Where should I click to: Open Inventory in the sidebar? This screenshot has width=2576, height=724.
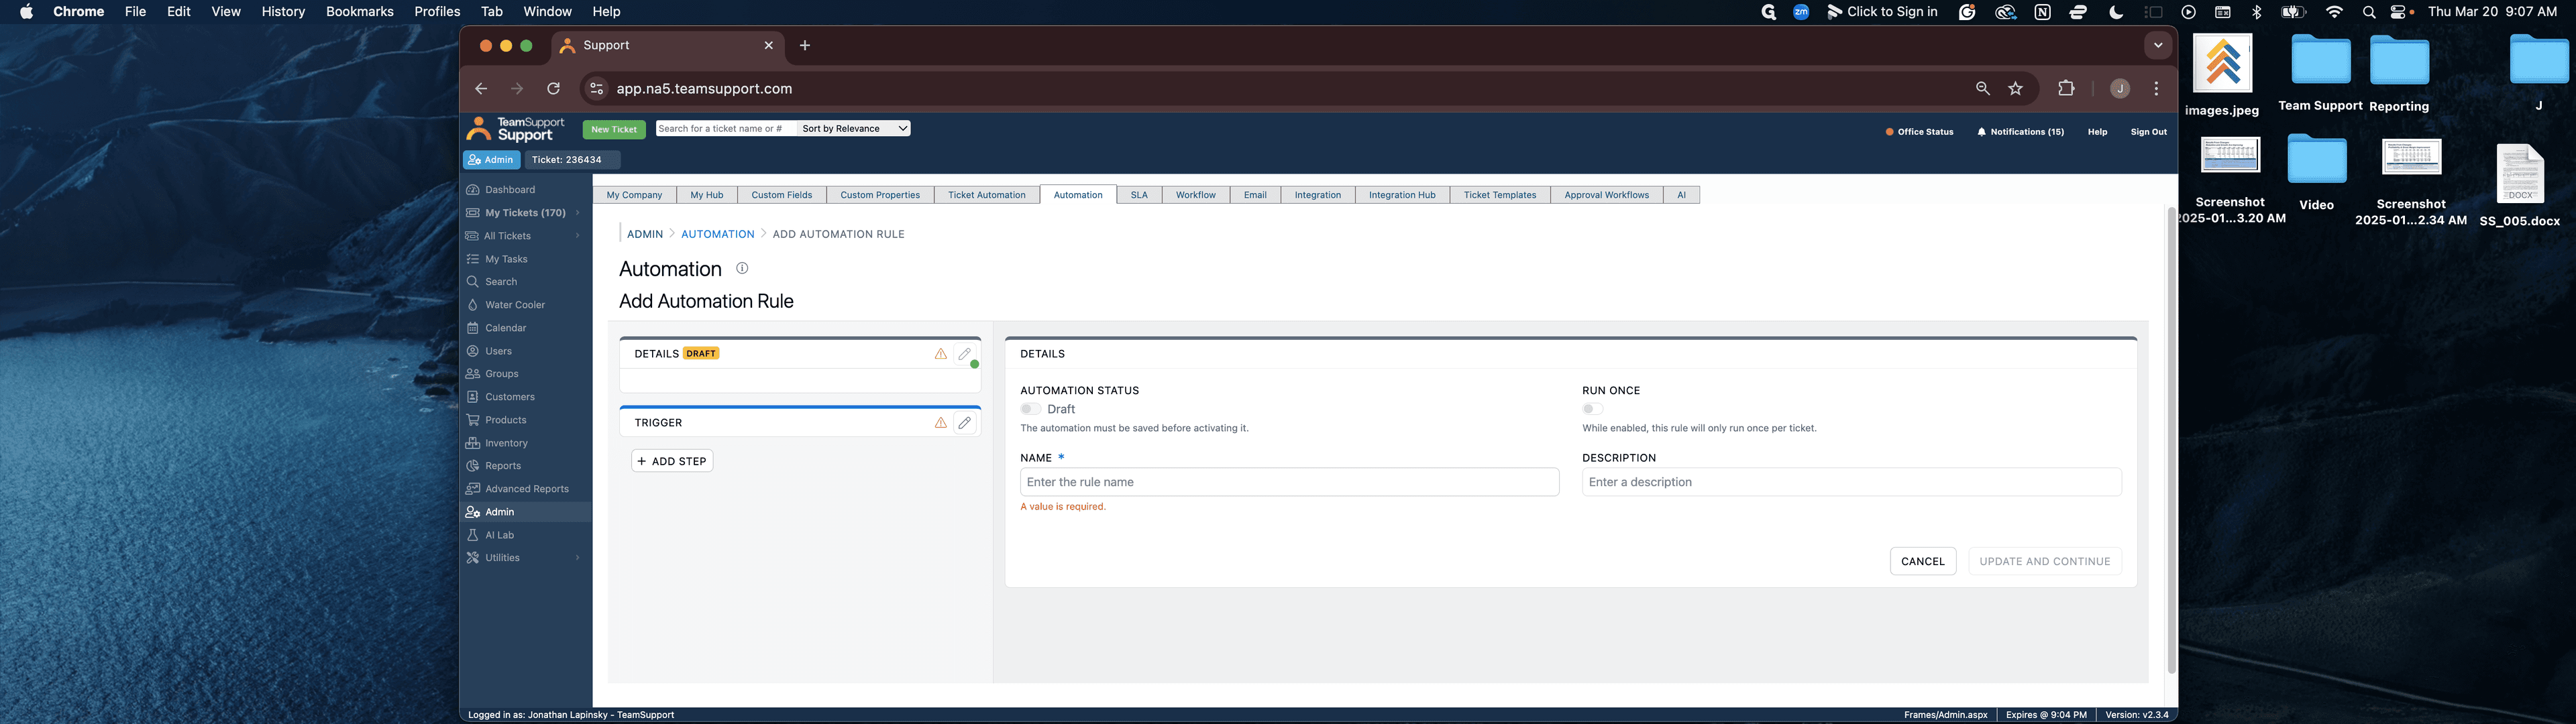(506, 443)
